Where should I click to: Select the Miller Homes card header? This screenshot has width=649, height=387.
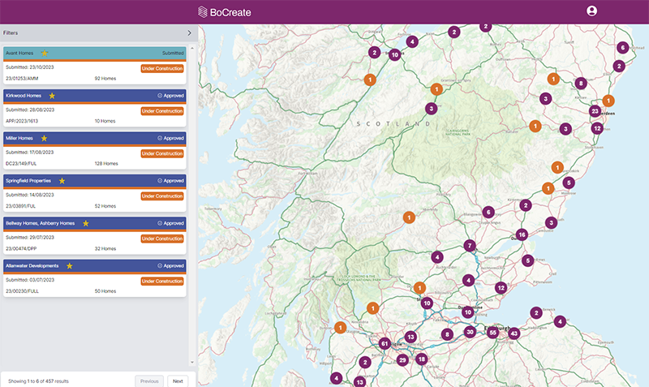(95, 138)
